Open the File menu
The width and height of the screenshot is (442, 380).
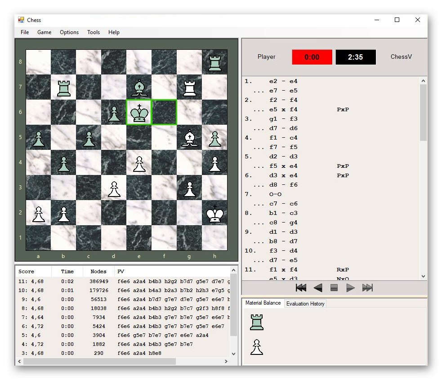coord(25,32)
